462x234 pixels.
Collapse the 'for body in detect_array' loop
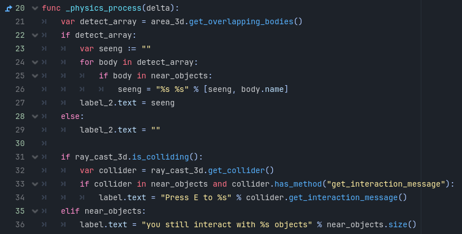pyautogui.click(x=35, y=62)
